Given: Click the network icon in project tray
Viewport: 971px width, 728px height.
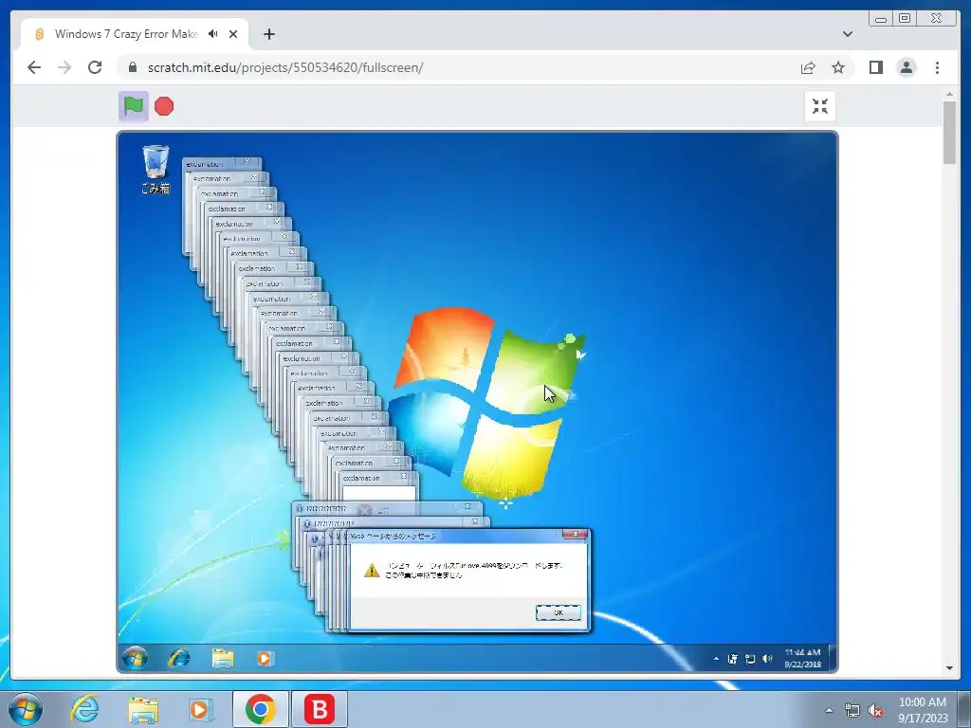Looking at the screenshot, I should pos(750,660).
